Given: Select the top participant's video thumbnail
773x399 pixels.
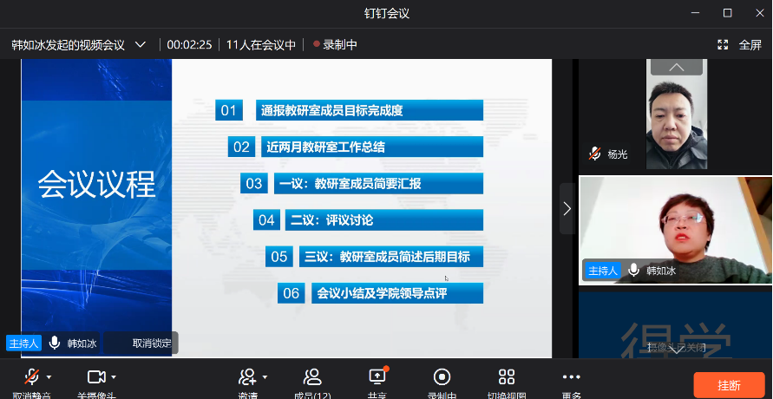Looking at the screenshot, I should click(677, 113).
